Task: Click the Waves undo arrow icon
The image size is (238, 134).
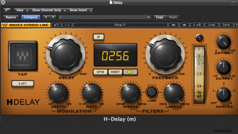Action: 56,25
